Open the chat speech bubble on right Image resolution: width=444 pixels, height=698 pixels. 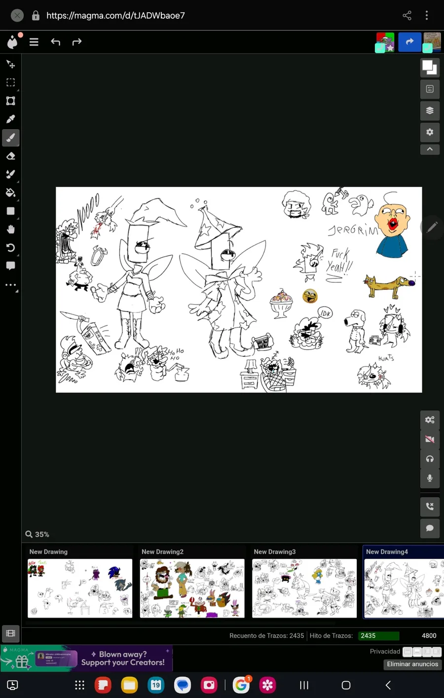click(x=430, y=528)
